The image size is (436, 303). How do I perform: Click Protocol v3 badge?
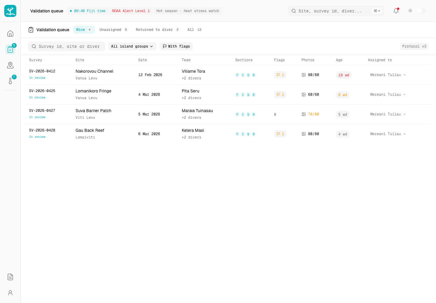[x=414, y=46]
